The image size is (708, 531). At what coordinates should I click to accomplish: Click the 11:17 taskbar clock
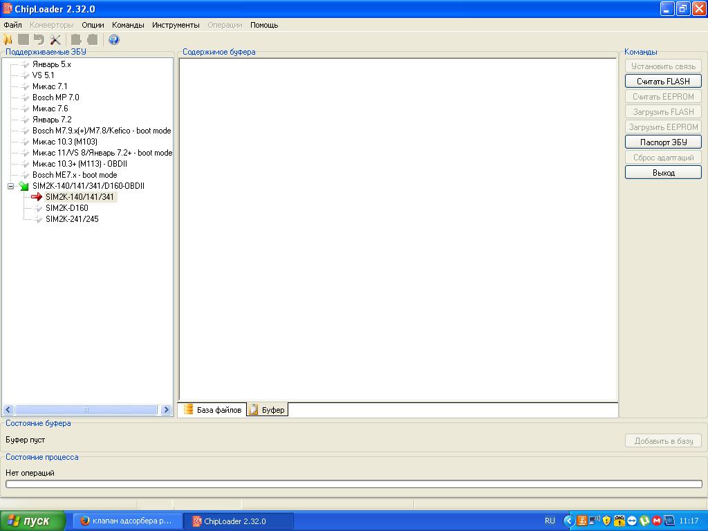click(689, 521)
